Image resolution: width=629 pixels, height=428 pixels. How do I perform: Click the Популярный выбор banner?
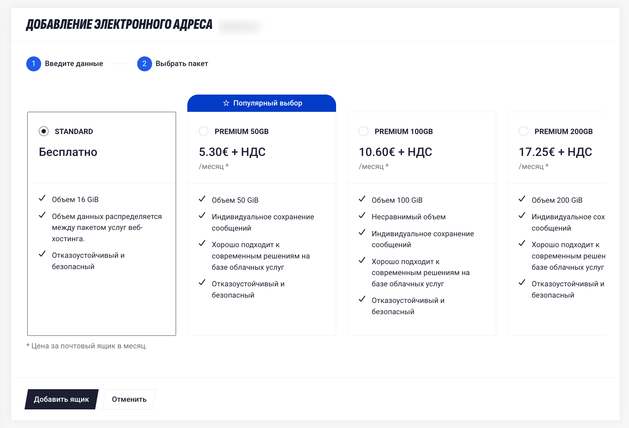[x=262, y=103]
